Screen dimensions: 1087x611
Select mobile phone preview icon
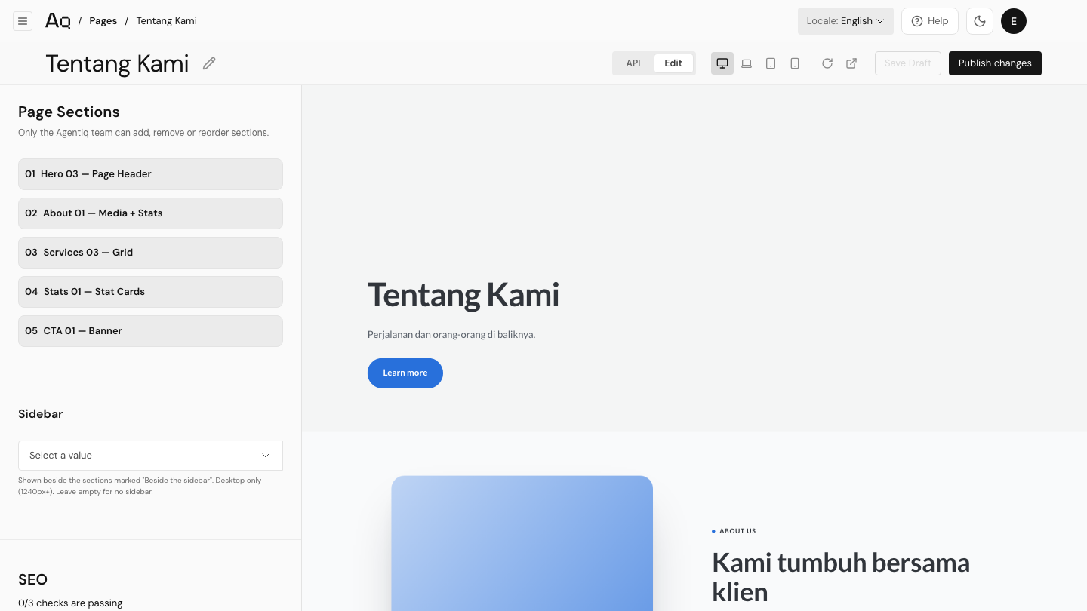click(795, 63)
